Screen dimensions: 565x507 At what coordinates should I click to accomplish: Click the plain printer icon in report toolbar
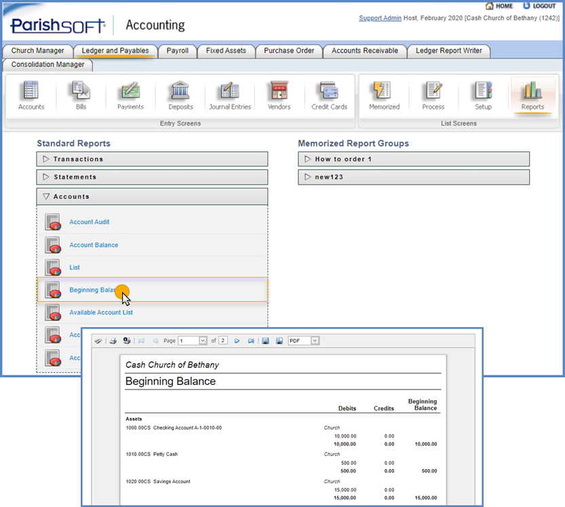point(113,341)
